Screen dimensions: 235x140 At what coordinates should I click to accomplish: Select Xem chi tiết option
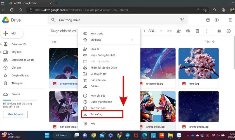(x=109, y=95)
